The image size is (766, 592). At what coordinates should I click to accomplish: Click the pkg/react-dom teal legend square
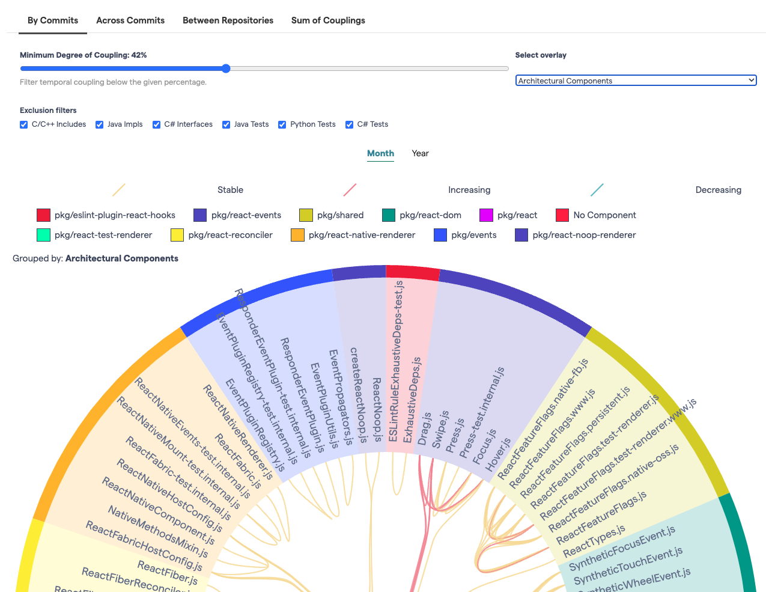tap(389, 215)
